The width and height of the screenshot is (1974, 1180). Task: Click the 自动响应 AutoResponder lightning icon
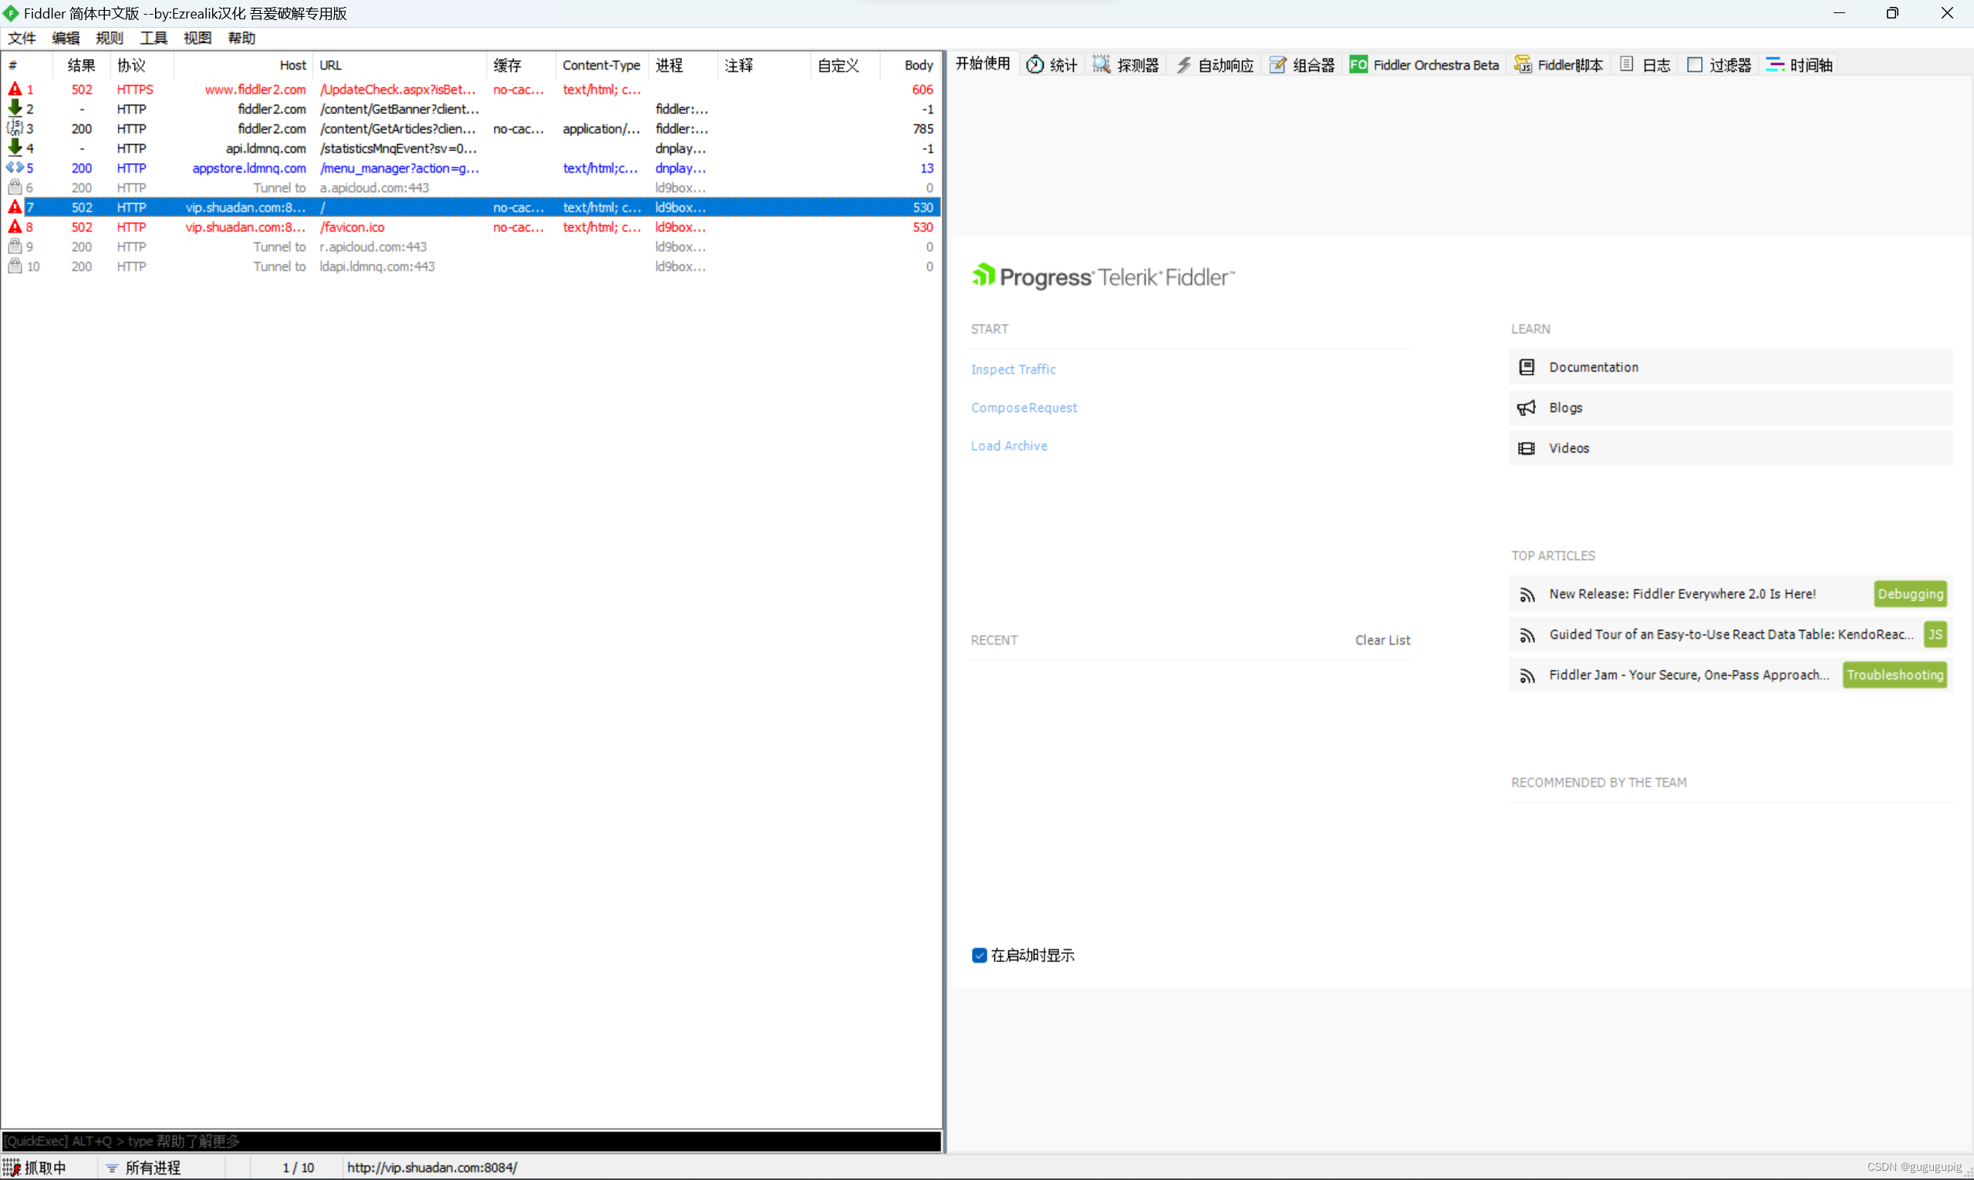[1184, 65]
